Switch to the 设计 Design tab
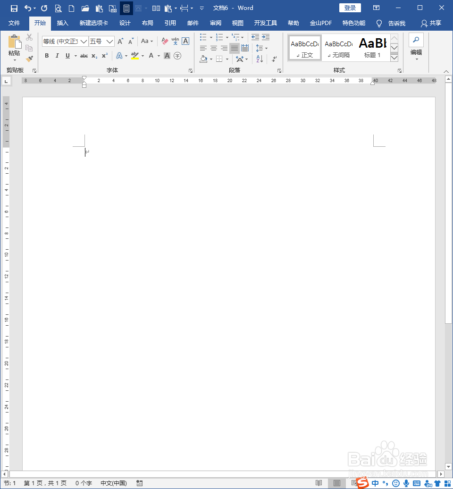 (x=125, y=23)
